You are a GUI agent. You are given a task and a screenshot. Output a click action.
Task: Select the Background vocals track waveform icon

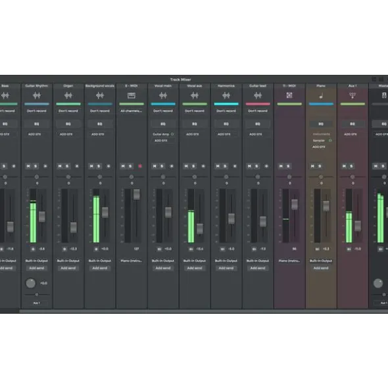coord(100,95)
